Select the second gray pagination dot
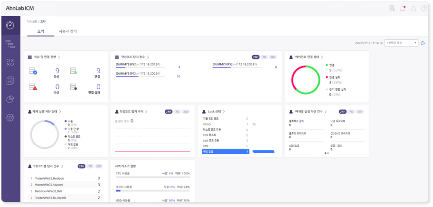Screen dimensions: 433x207 click(x=328, y=153)
